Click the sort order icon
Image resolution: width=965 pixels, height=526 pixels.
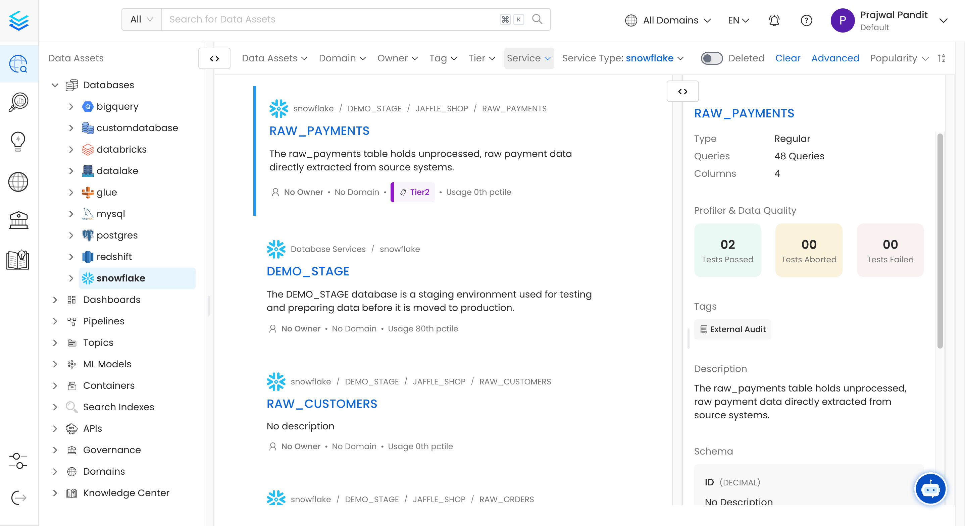click(x=942, y=58)
